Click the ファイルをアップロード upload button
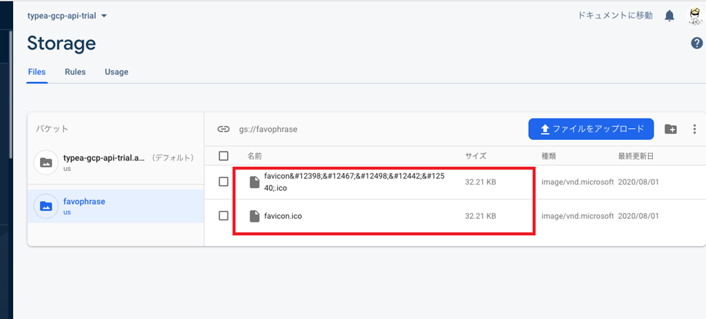This screenshot has width=706, height=319. (591, 129)
